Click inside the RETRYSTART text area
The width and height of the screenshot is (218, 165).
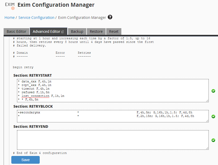[113, 91]
